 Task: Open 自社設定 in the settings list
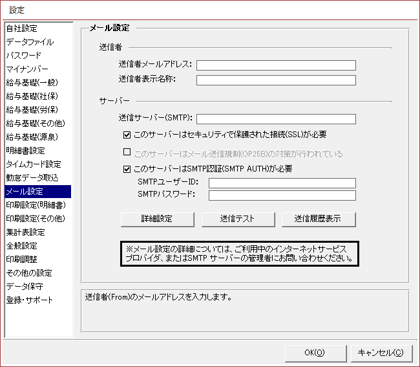[x=21, y=28]
